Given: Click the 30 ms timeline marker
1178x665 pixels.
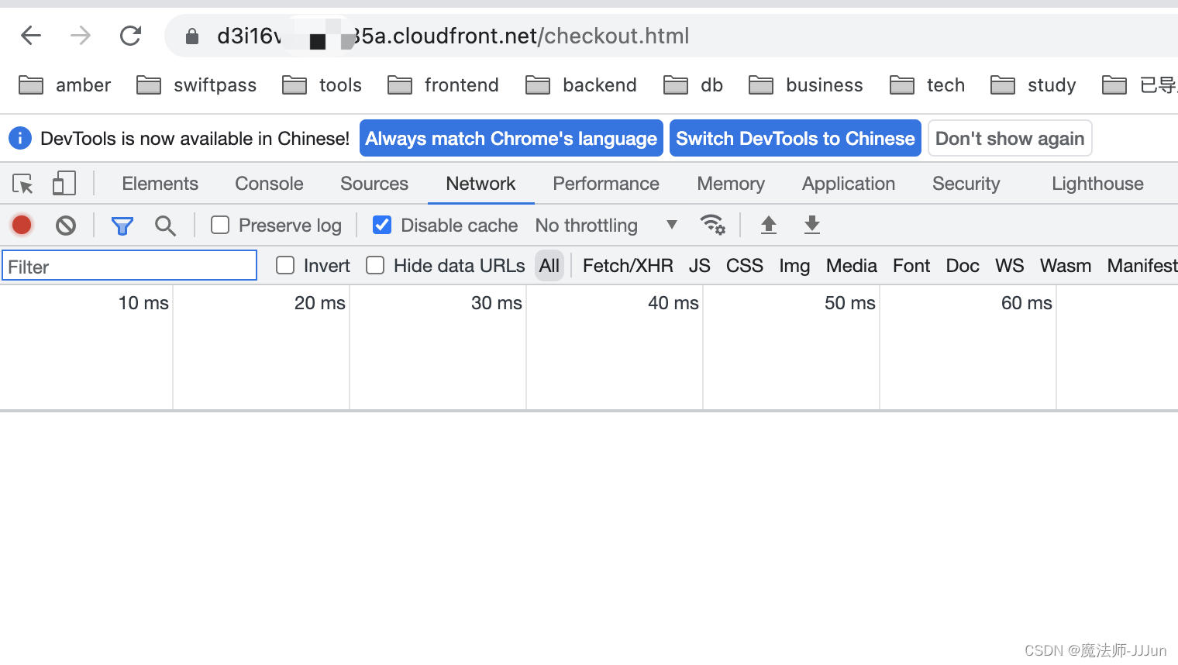Looking at the screenshot, I should click(497, 303).
